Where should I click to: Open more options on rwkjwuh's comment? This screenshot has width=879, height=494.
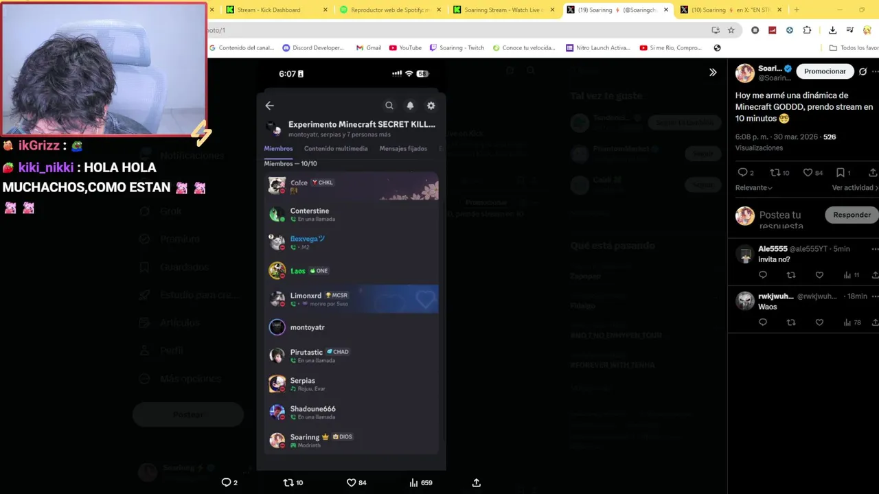click(x=874, y=296)
